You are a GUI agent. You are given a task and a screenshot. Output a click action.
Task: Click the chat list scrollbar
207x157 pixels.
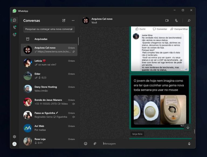point(78,41)
